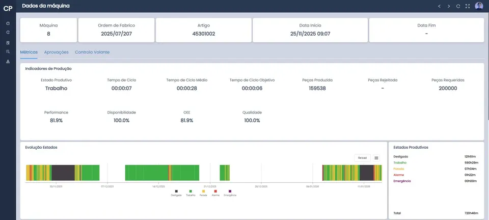Click the Desligada 121h51m row
This screenshot has height=220, width=489.
[x=436, y=156]
